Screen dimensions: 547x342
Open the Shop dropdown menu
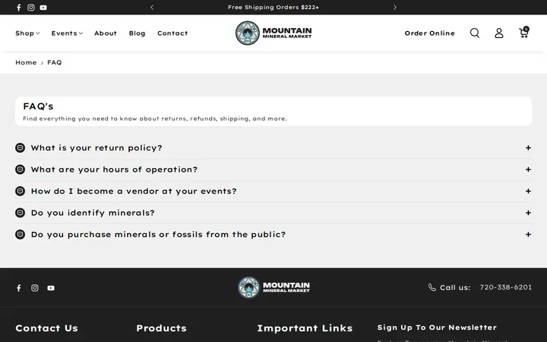click(x=27, y=33)
